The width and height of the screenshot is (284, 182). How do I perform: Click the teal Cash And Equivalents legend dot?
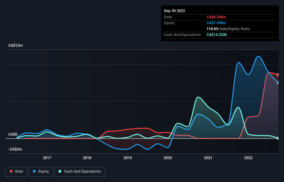[x=60, y=171]
